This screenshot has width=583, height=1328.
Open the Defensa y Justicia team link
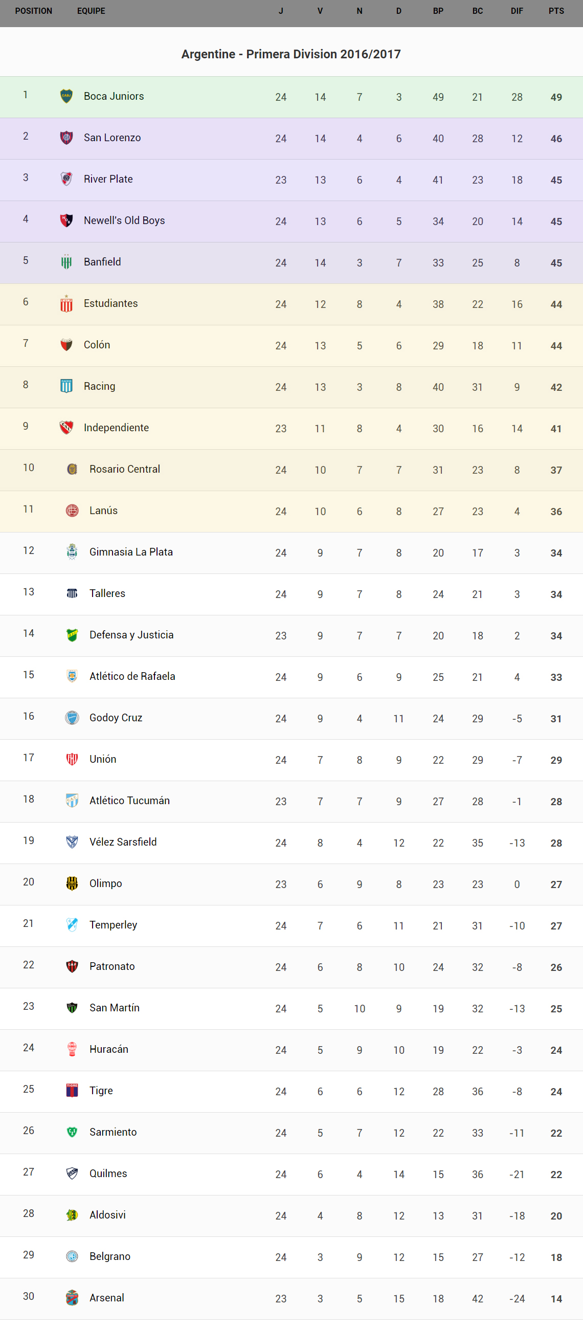point(131,635)
